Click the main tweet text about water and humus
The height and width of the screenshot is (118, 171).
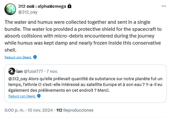83,36
